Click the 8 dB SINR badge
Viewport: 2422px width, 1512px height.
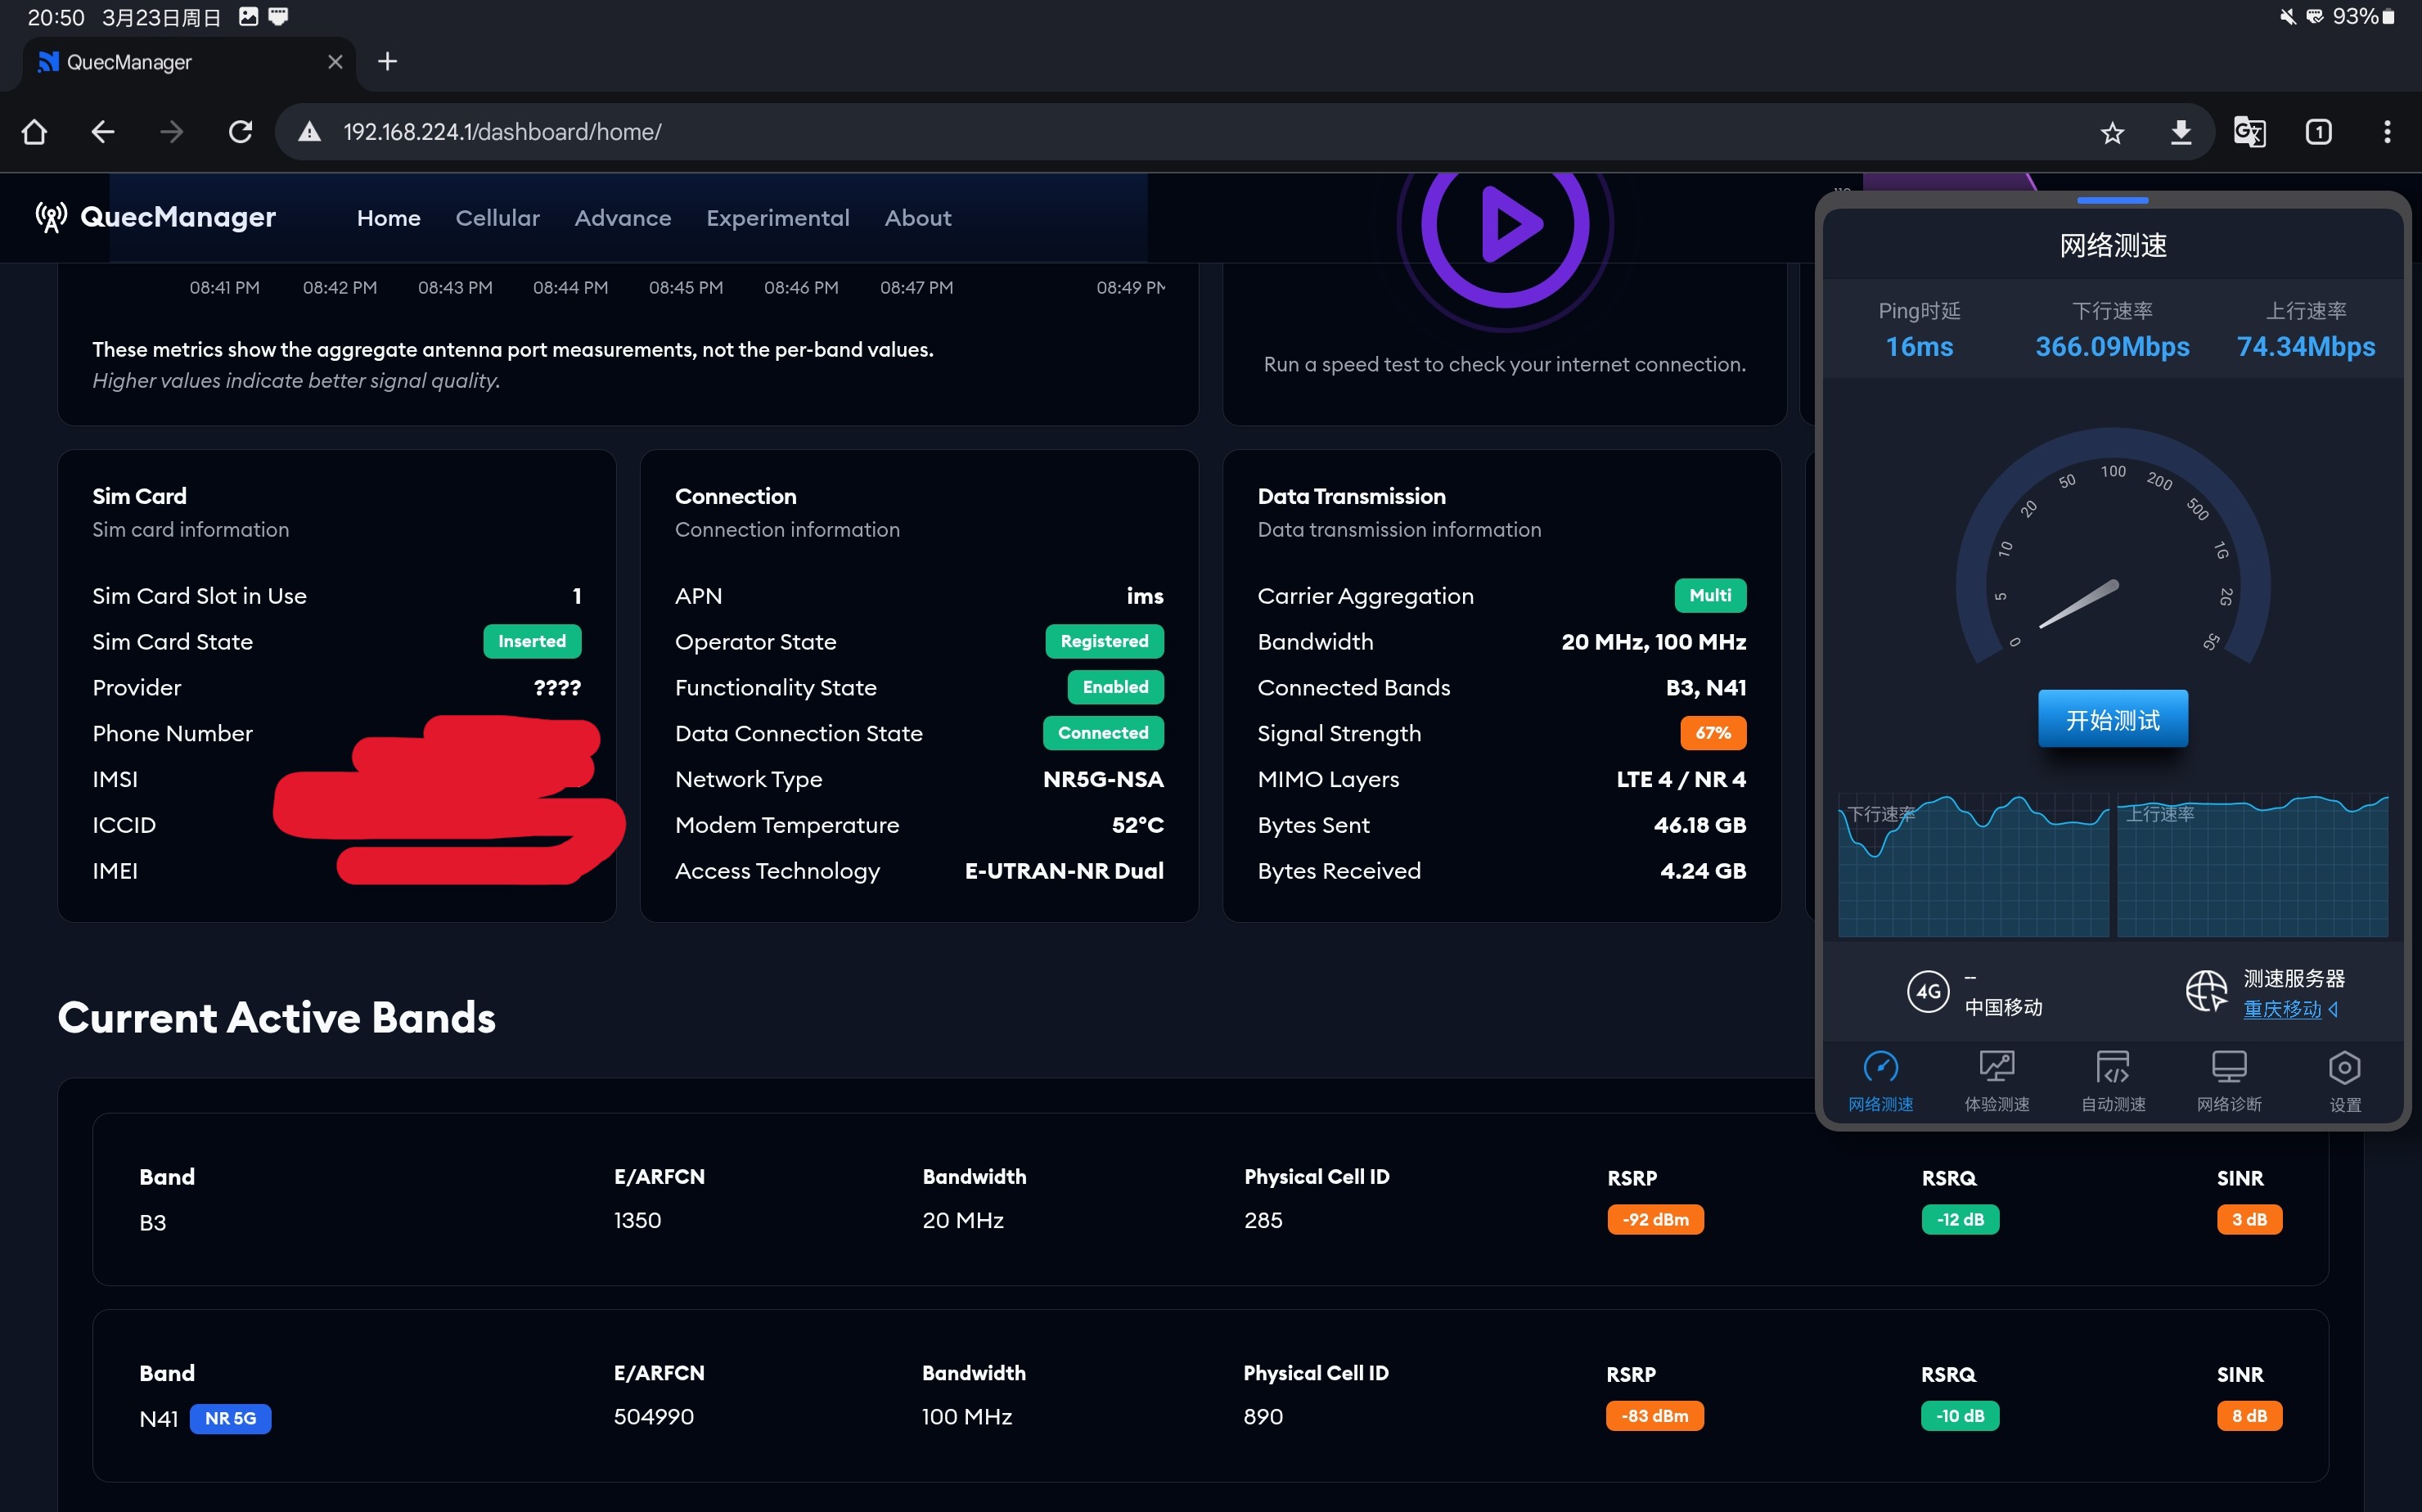(2249, 1416)
